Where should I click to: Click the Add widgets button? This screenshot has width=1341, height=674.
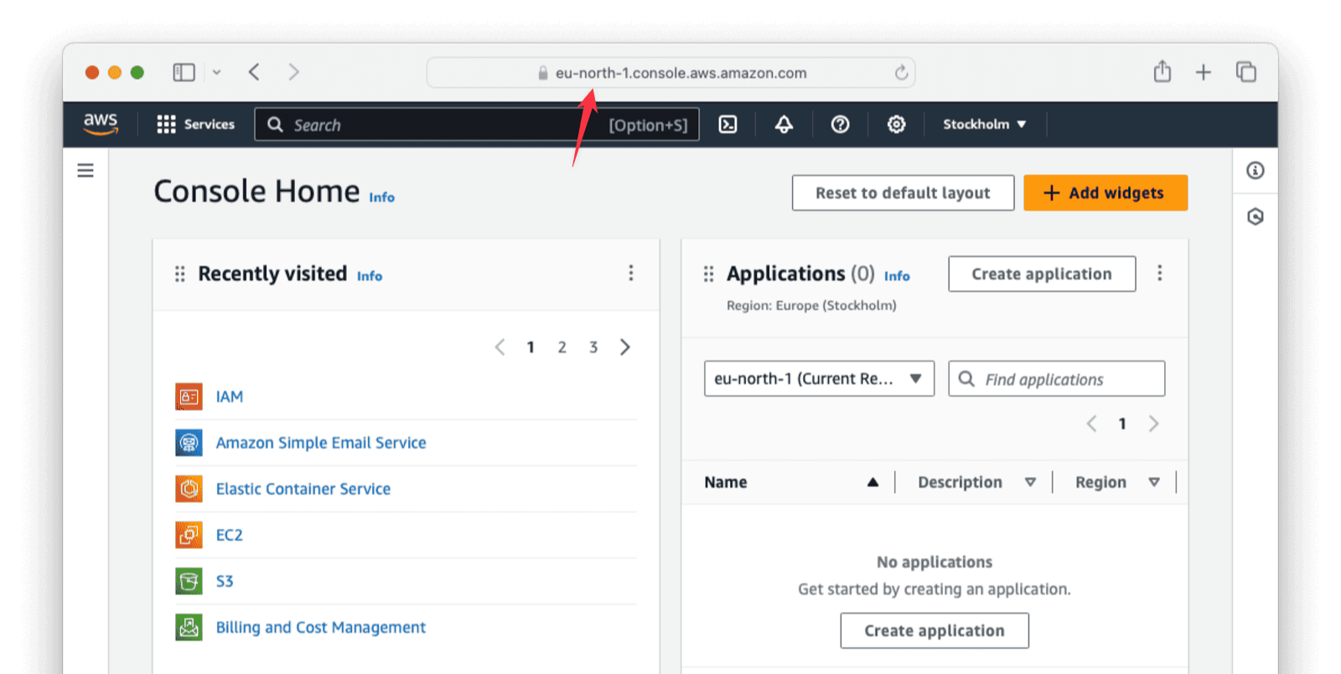[1105, 193]
